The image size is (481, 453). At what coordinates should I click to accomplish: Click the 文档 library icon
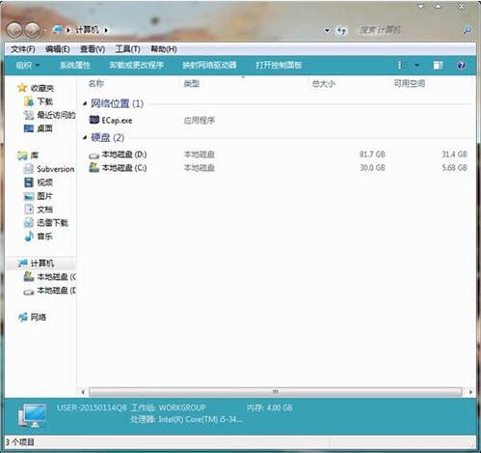pos(29,210)
